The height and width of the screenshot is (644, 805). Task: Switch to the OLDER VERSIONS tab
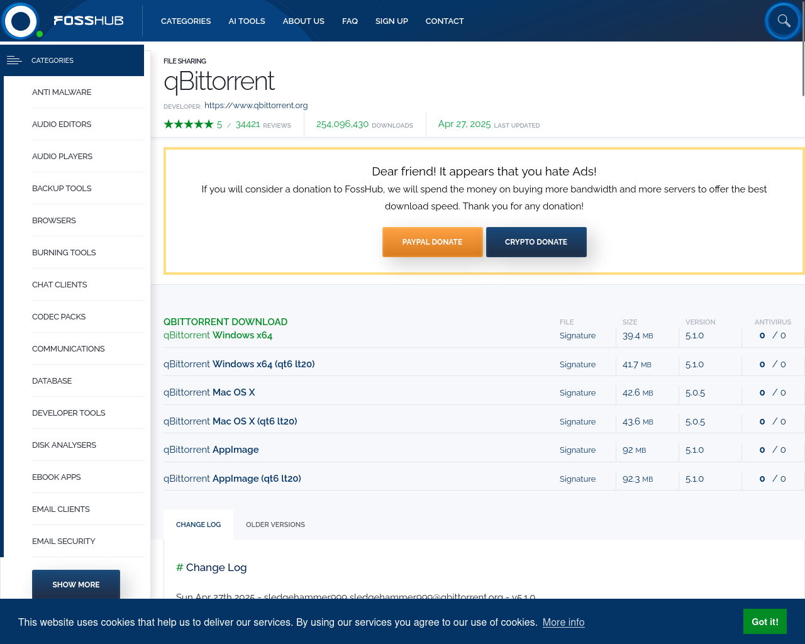click(275, 525)
